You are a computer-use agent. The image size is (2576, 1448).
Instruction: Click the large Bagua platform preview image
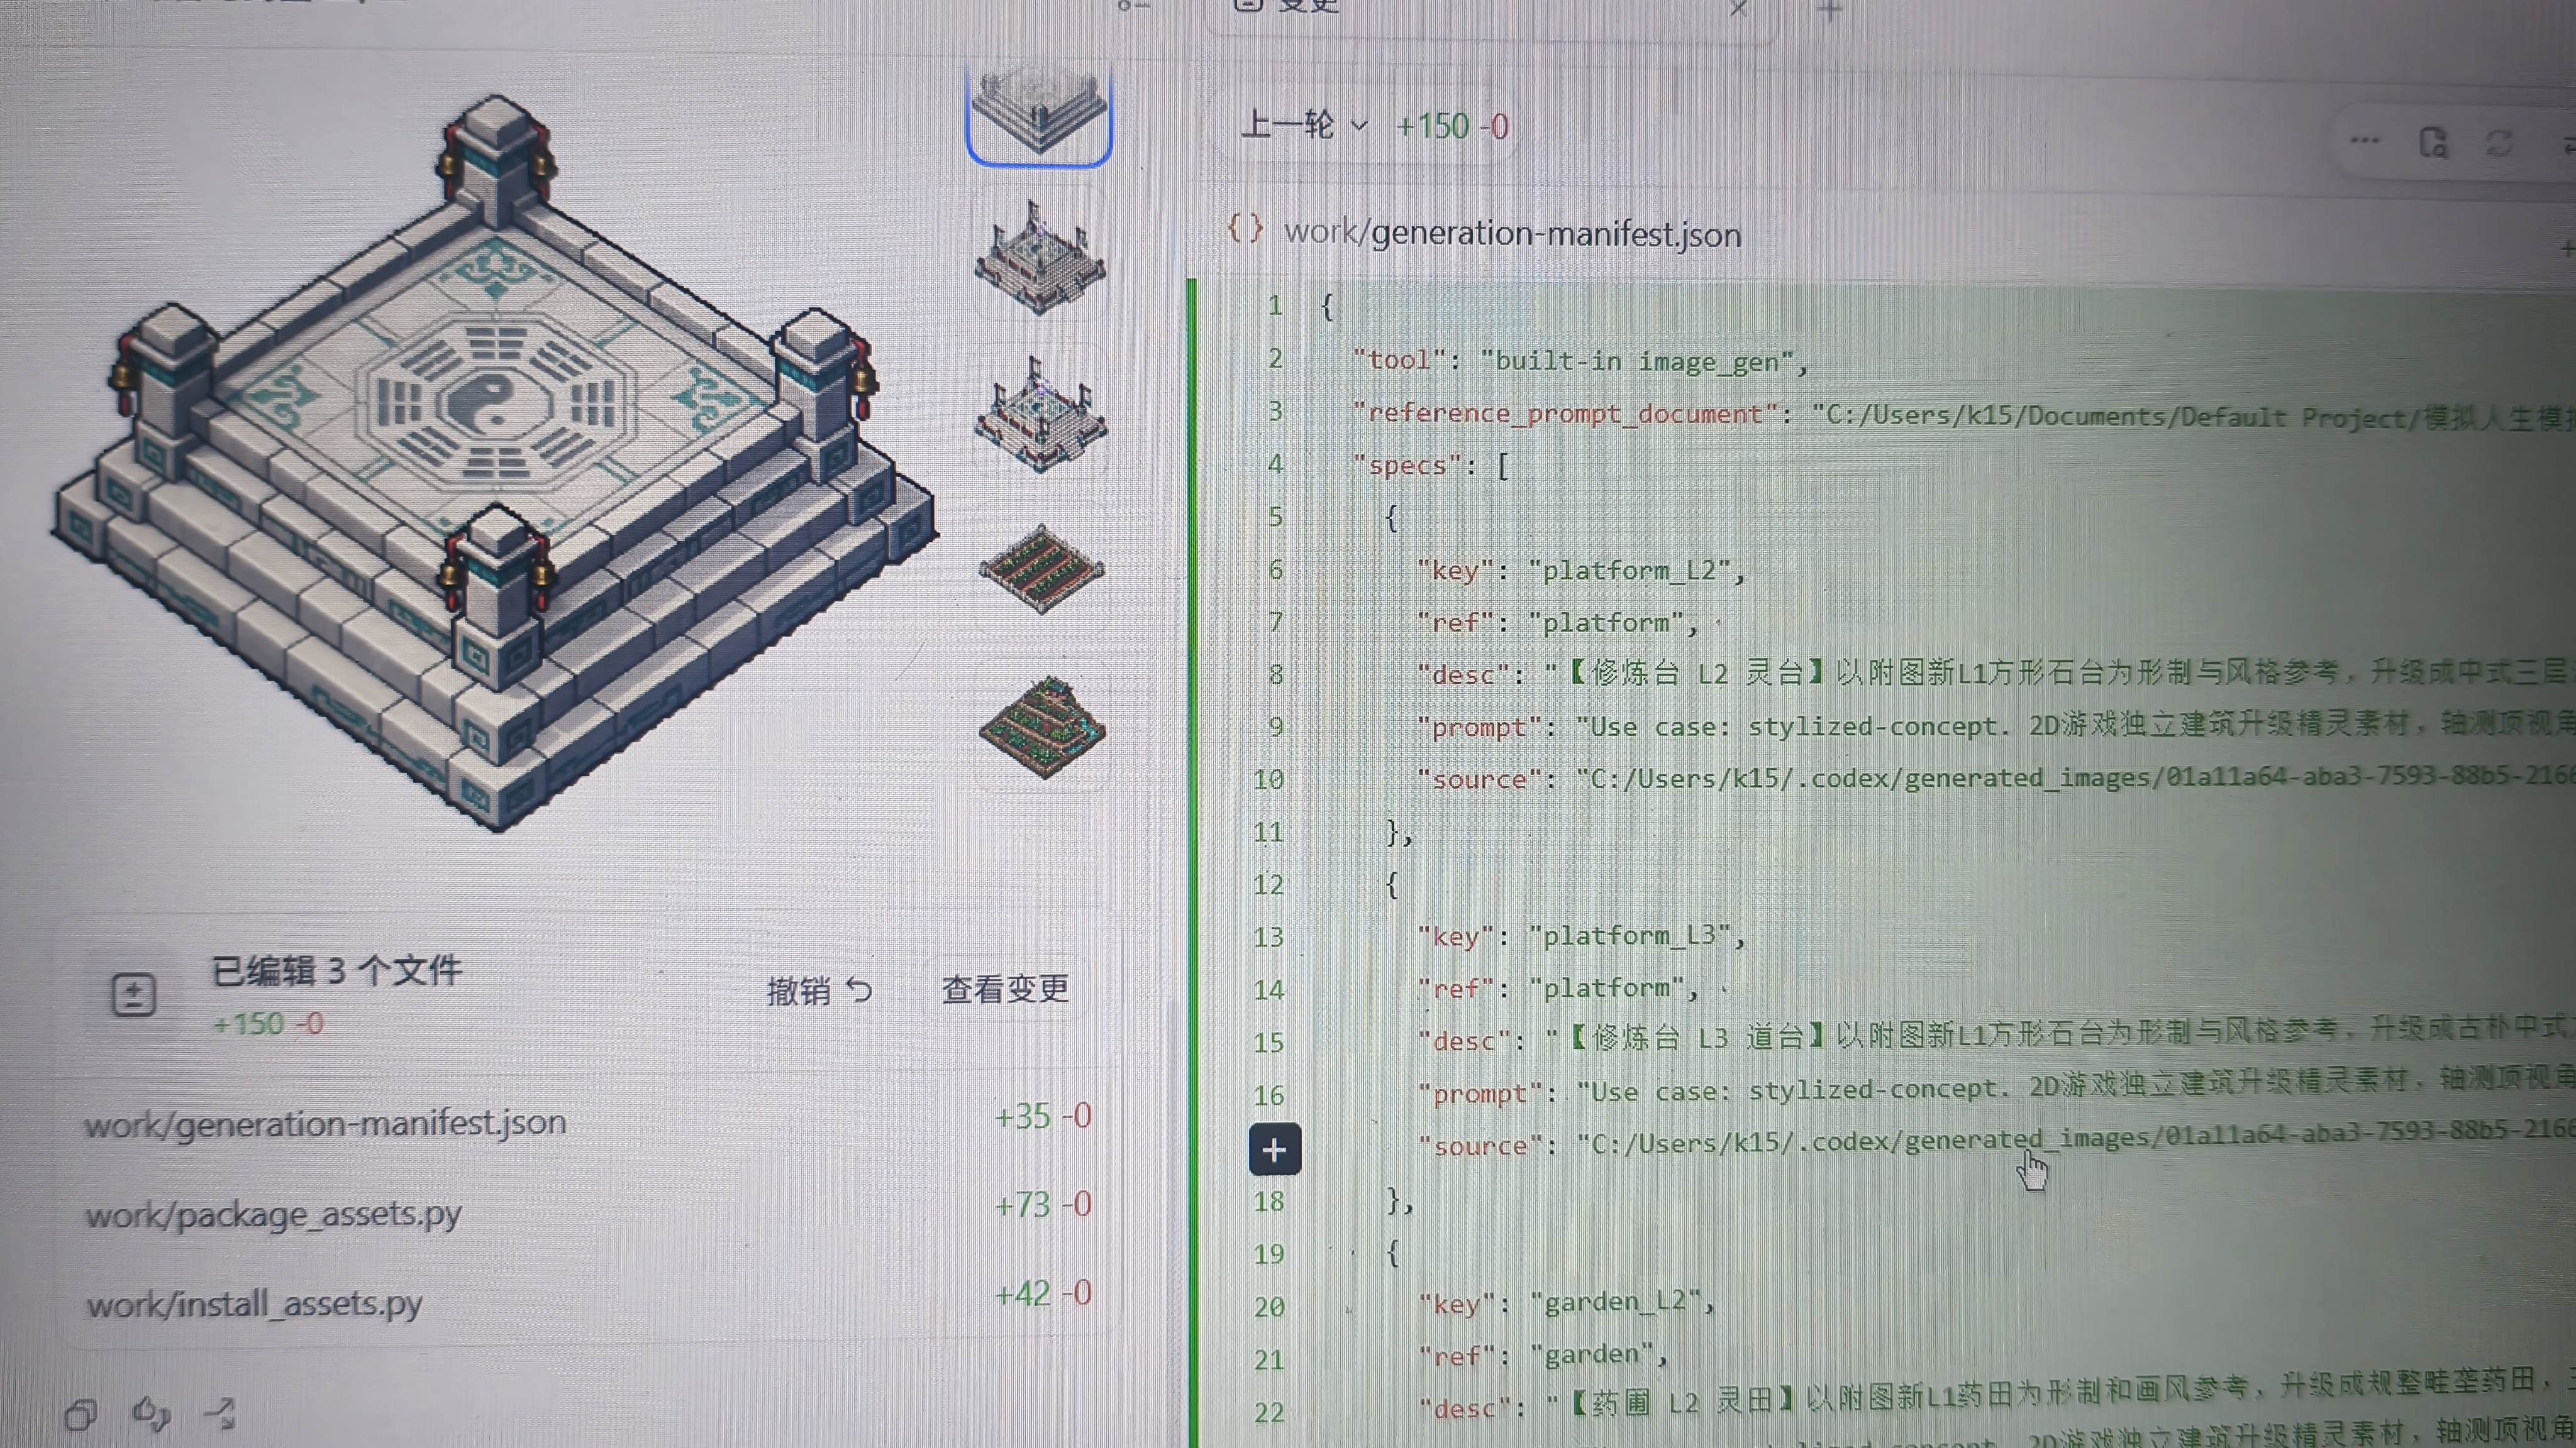tap(495, 463)
